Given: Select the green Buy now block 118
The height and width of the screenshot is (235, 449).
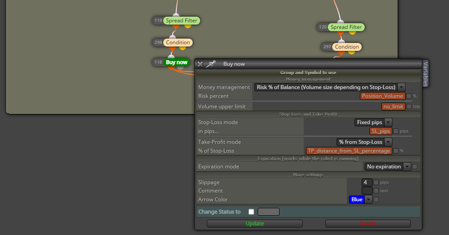Looking at the screenshot, I should 176,62.
